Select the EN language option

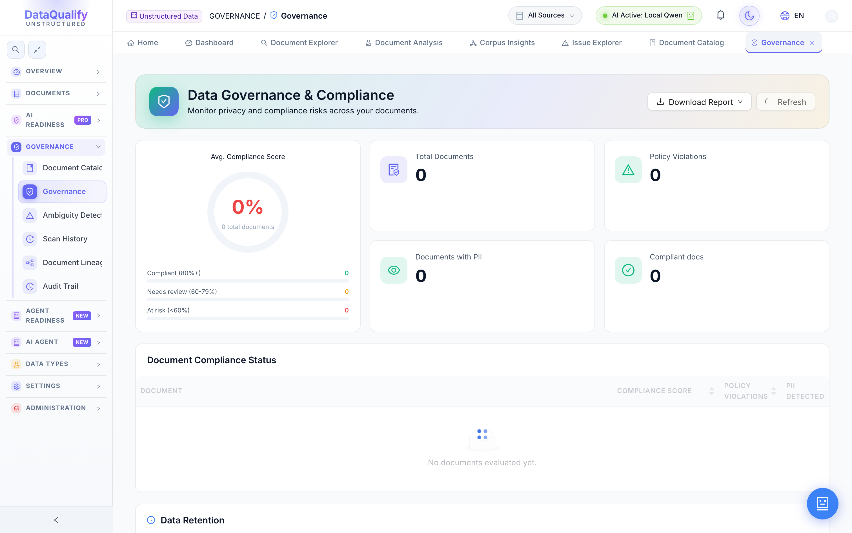799,16
